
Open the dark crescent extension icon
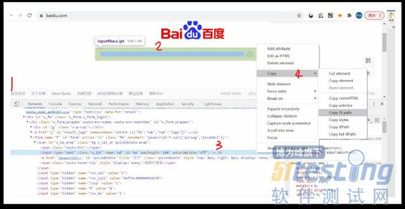pos(311,16)
